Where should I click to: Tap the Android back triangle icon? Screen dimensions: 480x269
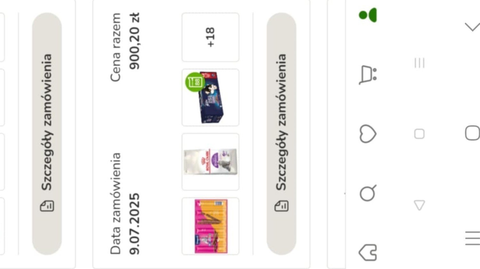tap(419, 205)
